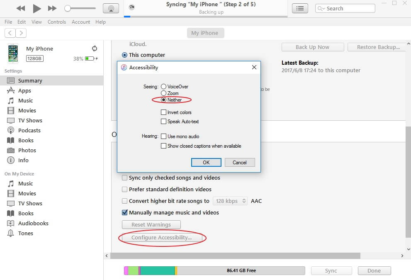Open Tones bell icon in sidebar

coord(11,233)
